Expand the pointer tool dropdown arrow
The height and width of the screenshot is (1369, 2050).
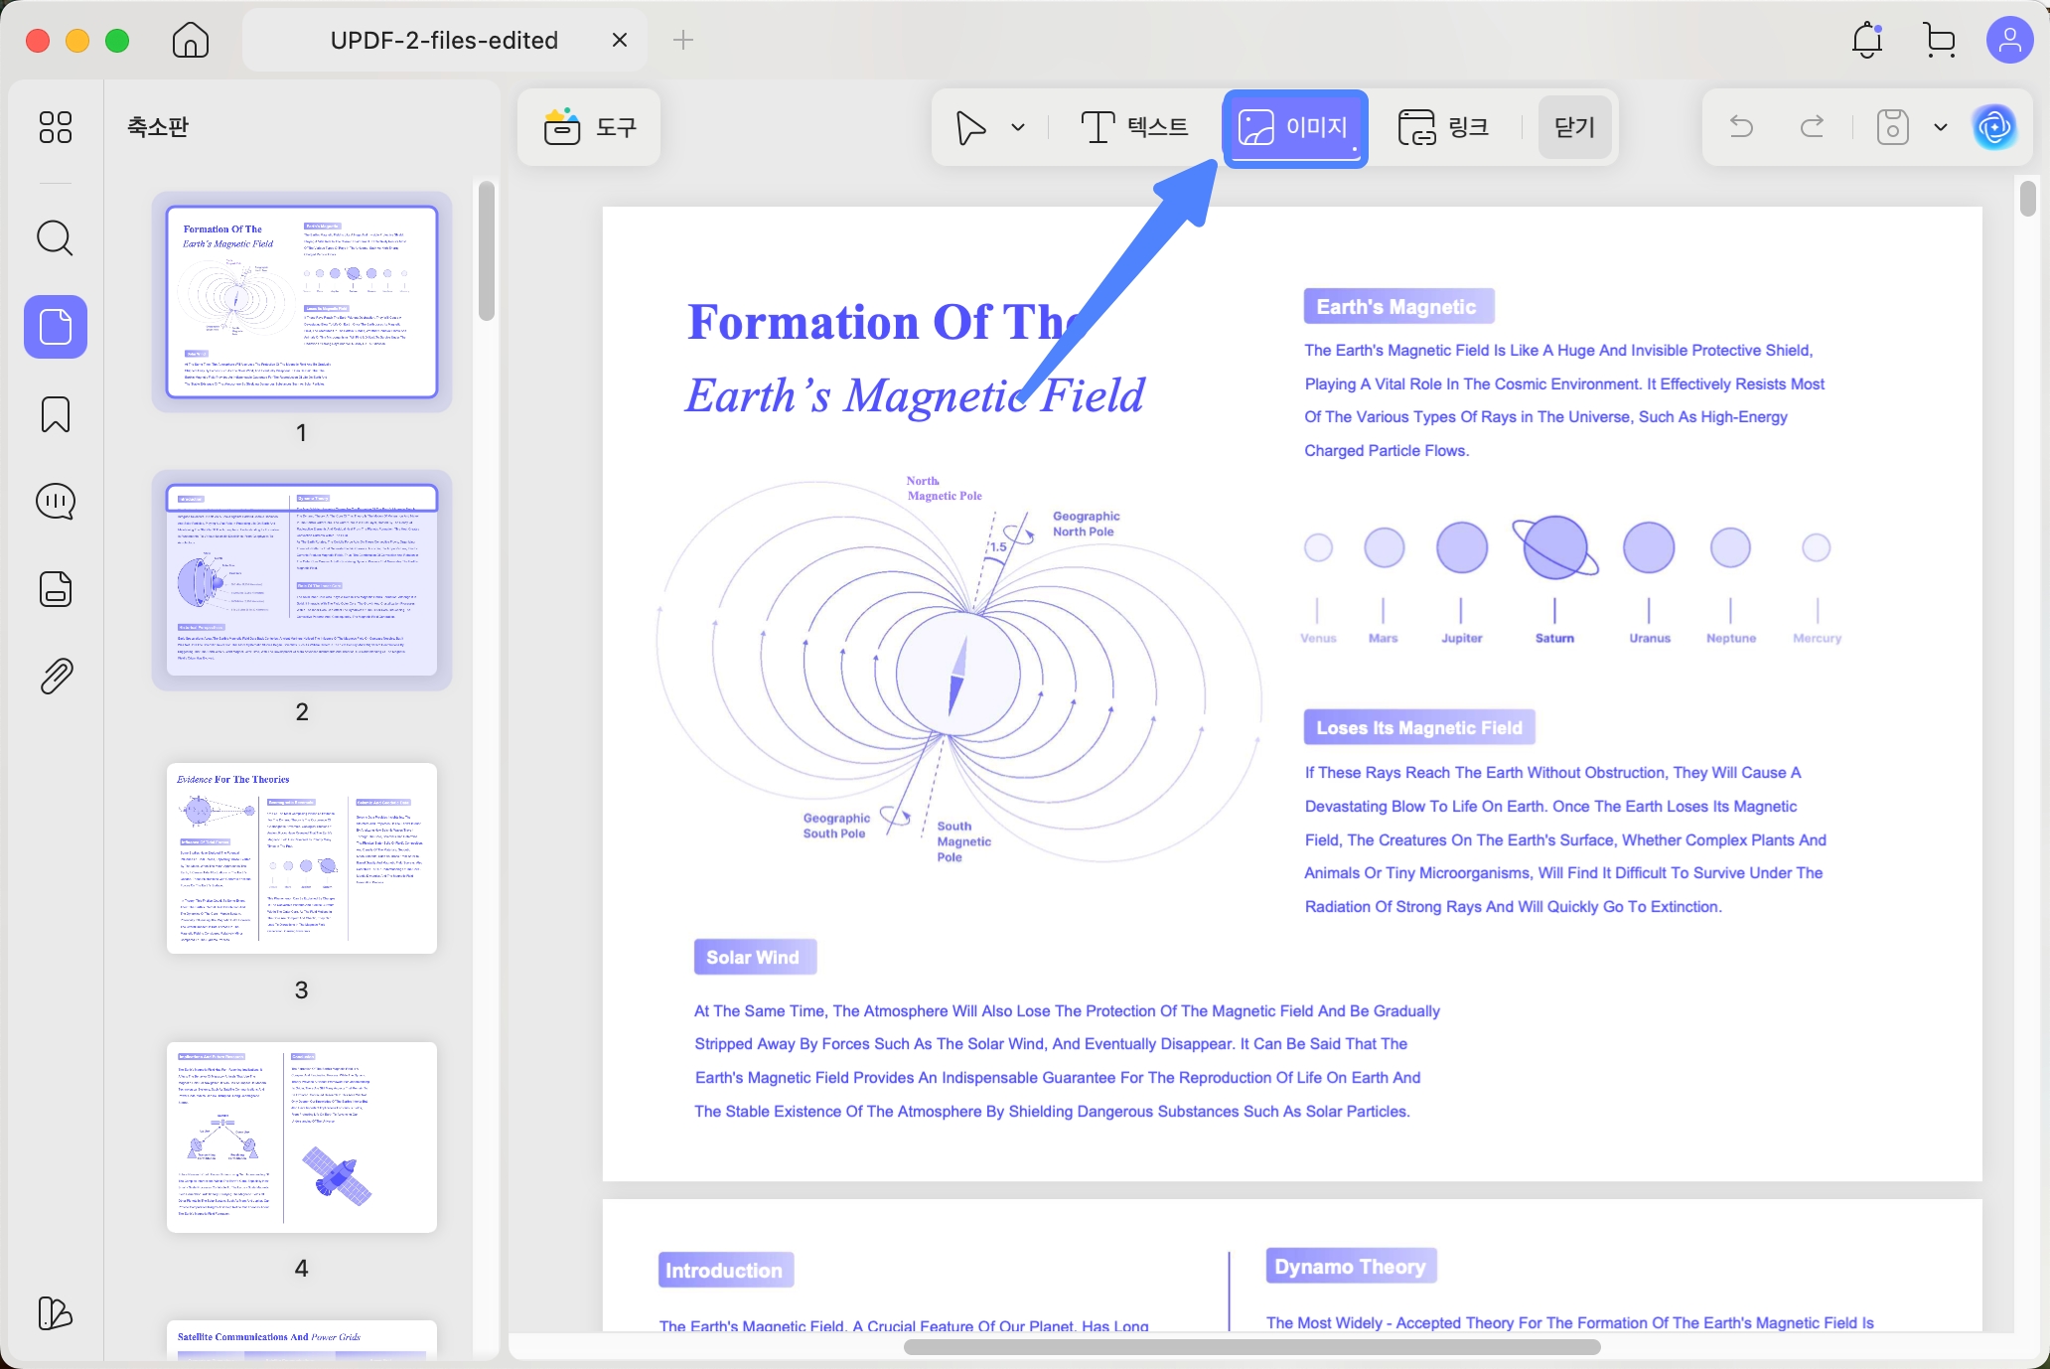pyautogui.click(x=1017, y=127)
